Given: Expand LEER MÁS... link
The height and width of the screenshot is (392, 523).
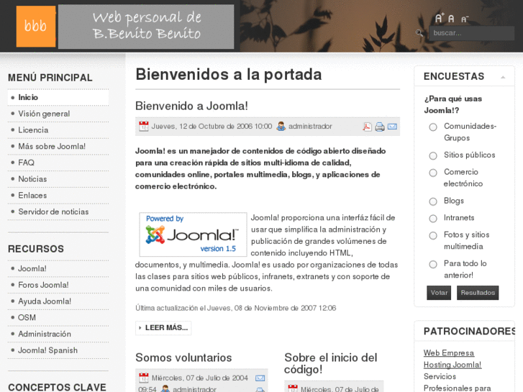Looking at the screenshot, I should 163,327.
